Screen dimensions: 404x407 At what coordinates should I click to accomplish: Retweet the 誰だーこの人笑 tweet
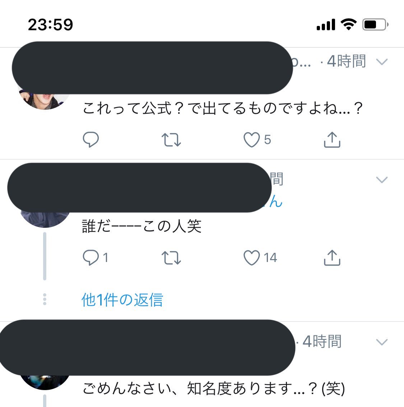[x=171, y=258]
